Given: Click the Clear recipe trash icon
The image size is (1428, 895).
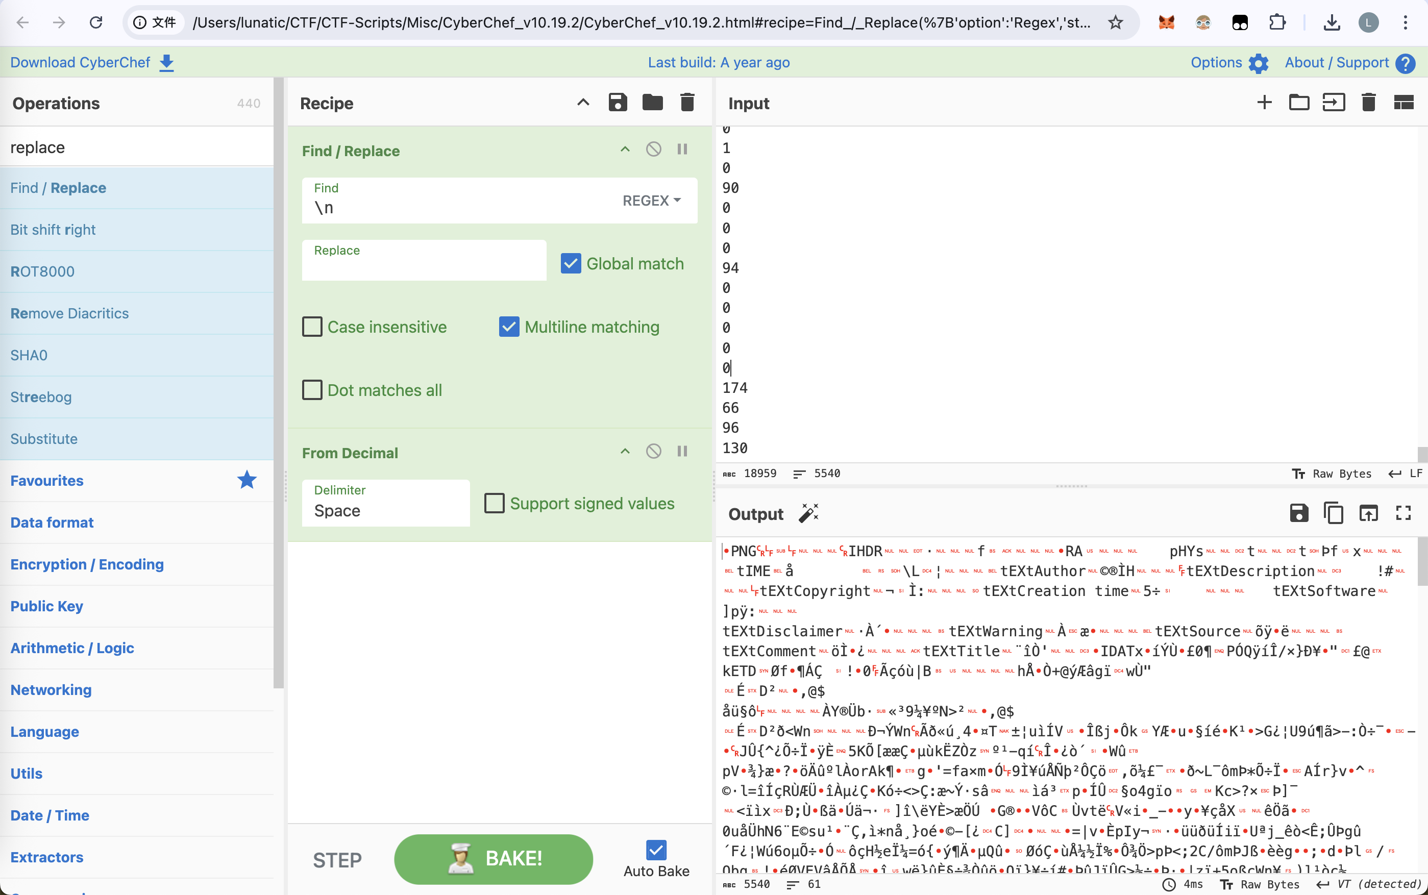Looking at the screenshot, I should (687, 103).
